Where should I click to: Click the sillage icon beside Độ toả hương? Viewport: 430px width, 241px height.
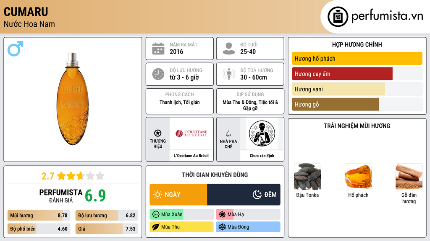coord(229,74)
